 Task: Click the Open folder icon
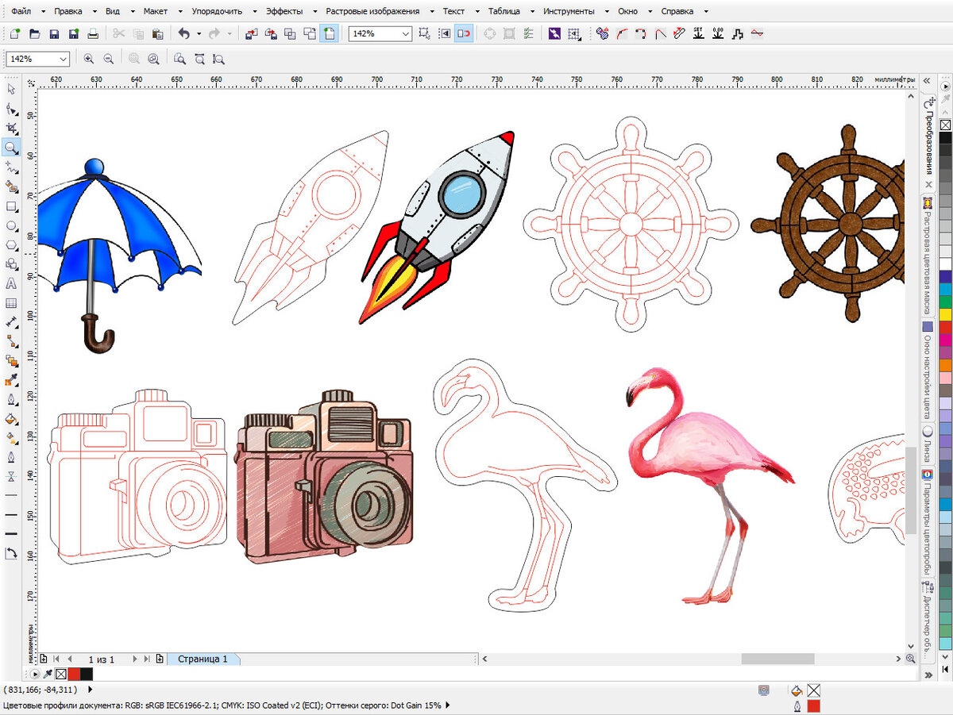tap(34, 34)
